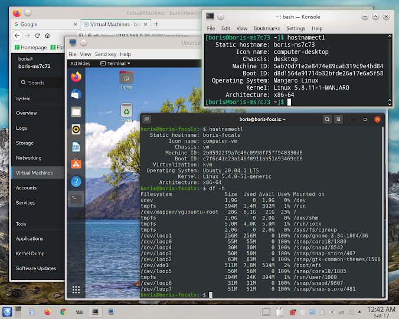Close the Virtual Machines tab in Firefox
This screenshot has height=319, width=399.
coord(146,24)
